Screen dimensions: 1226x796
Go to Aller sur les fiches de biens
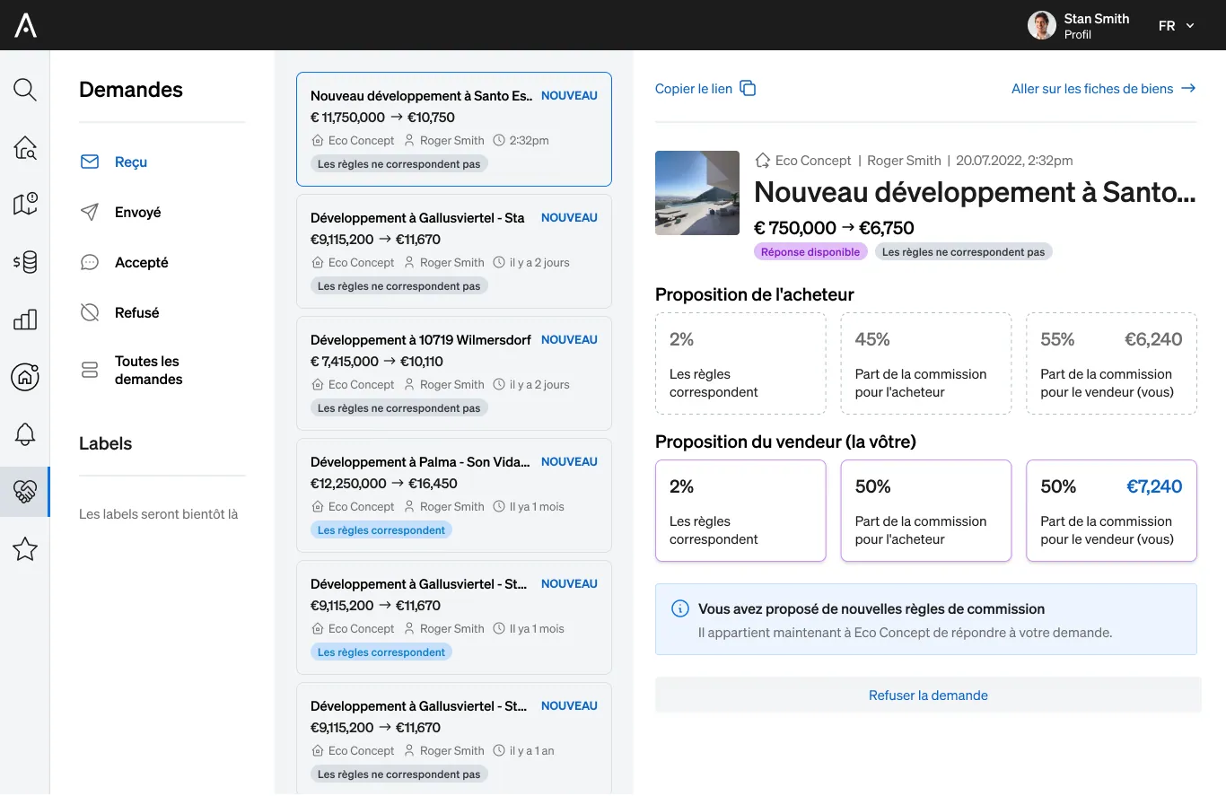click(x=1104, y=89)
